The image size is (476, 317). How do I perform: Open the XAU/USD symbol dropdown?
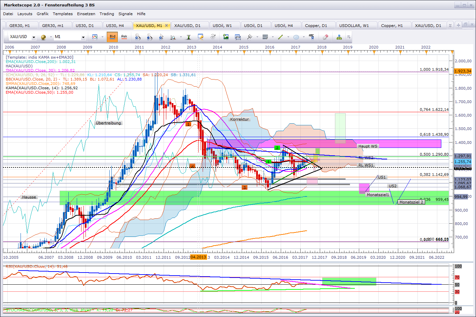coord(34,37)
